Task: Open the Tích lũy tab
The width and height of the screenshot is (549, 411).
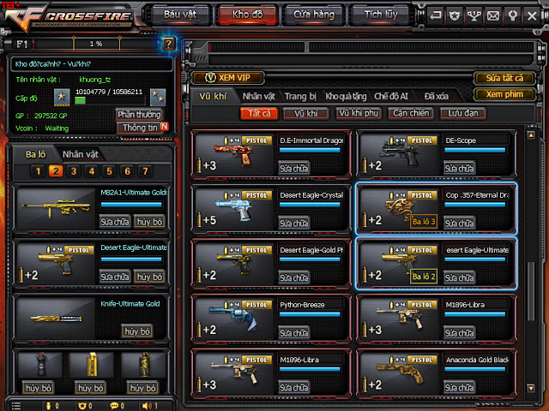Action: 381,15
